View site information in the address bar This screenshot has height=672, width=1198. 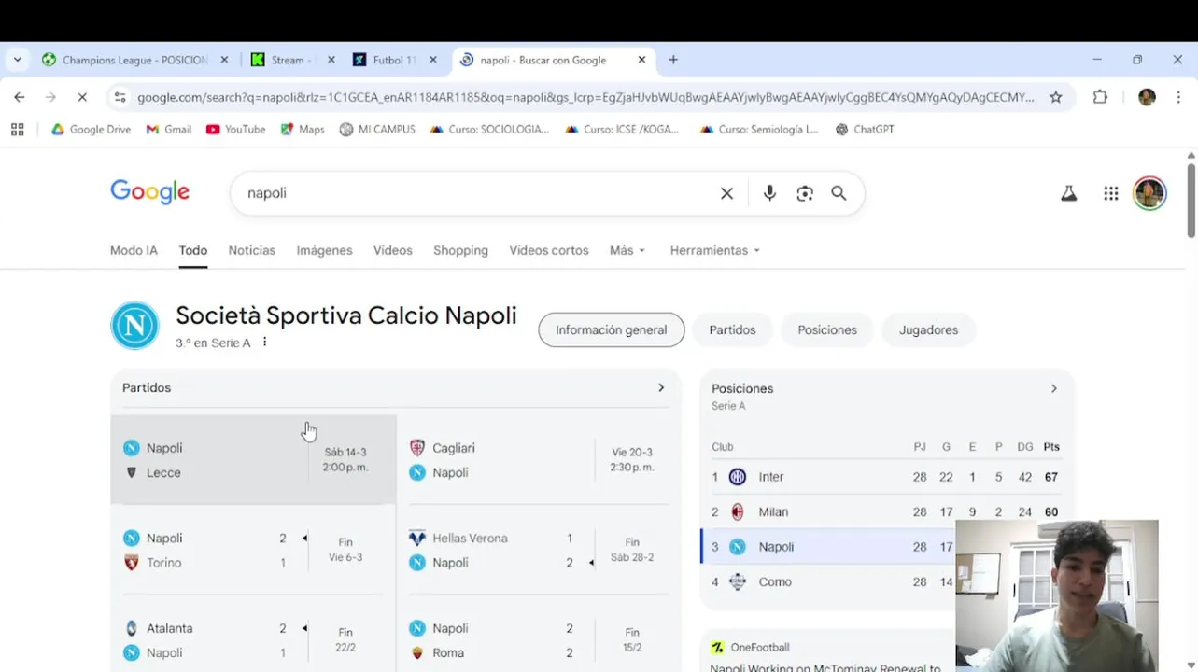pos(119,97)
